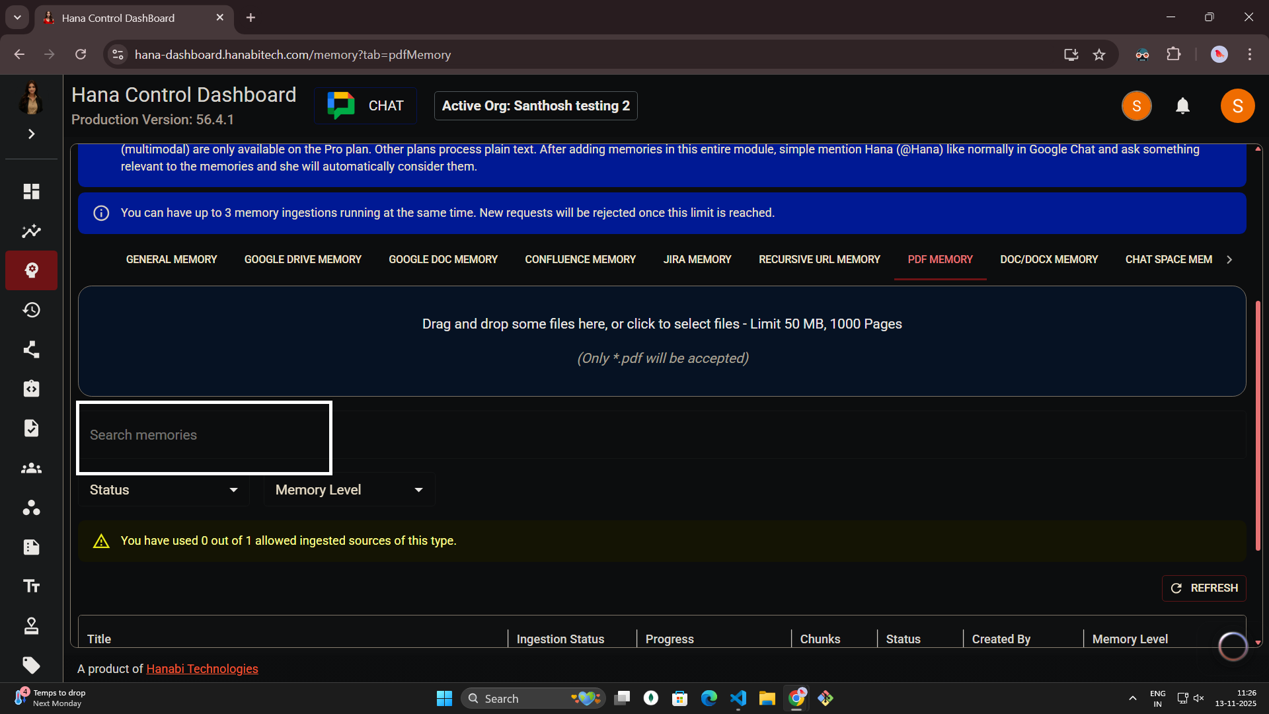Screen dimensions: 1269x714
Task: Open the history clock icon in sidebar
Action: (31, 309)
